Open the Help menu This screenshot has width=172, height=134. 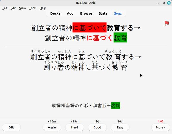click(x=43, y=8)
